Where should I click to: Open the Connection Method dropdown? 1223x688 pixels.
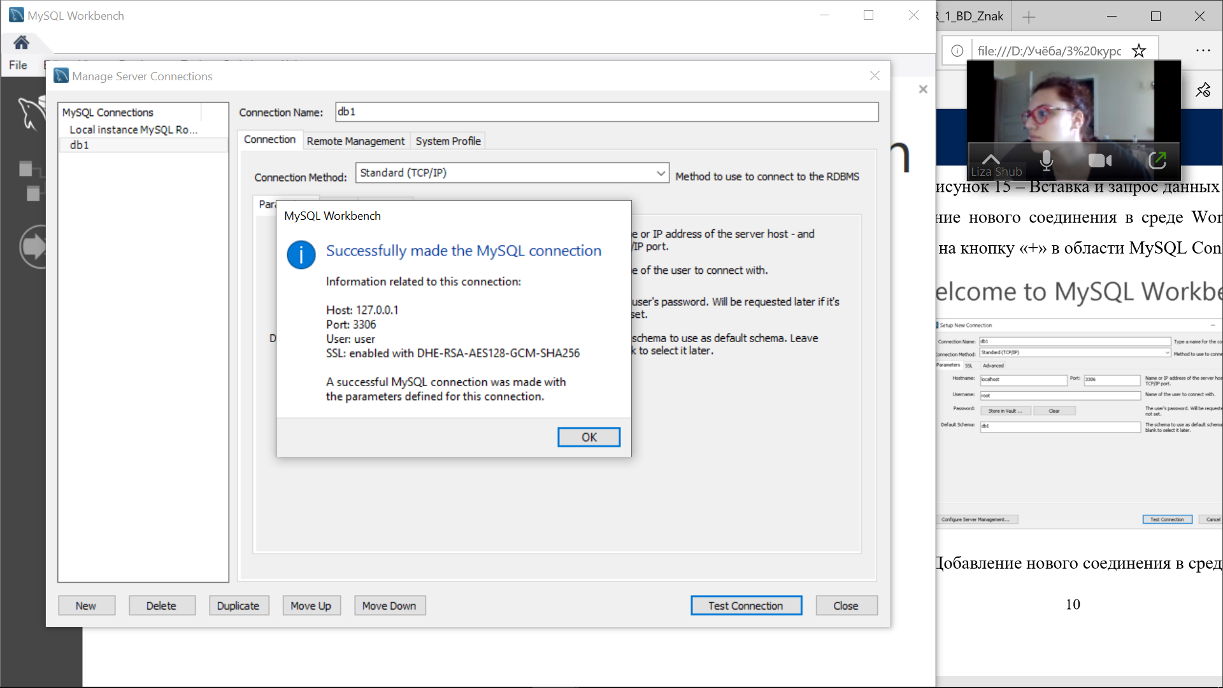coord(512,173)
